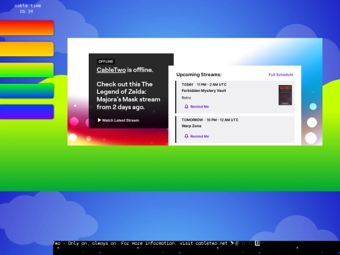This screenshot has width=340, height=255.
Task: Click the orange-yellow gradient bar
Action: coord(26,49)
